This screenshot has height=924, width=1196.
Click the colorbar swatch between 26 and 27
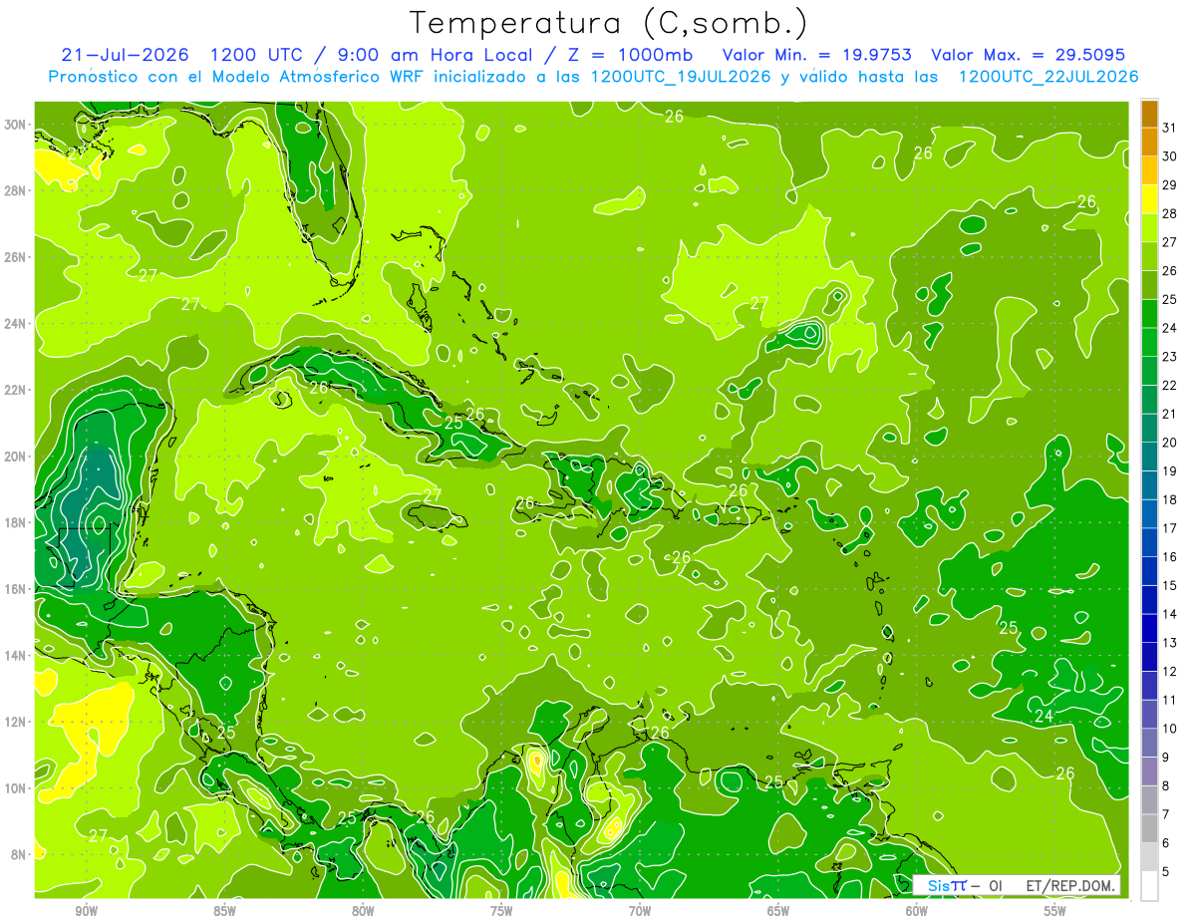pos(1149,257)
